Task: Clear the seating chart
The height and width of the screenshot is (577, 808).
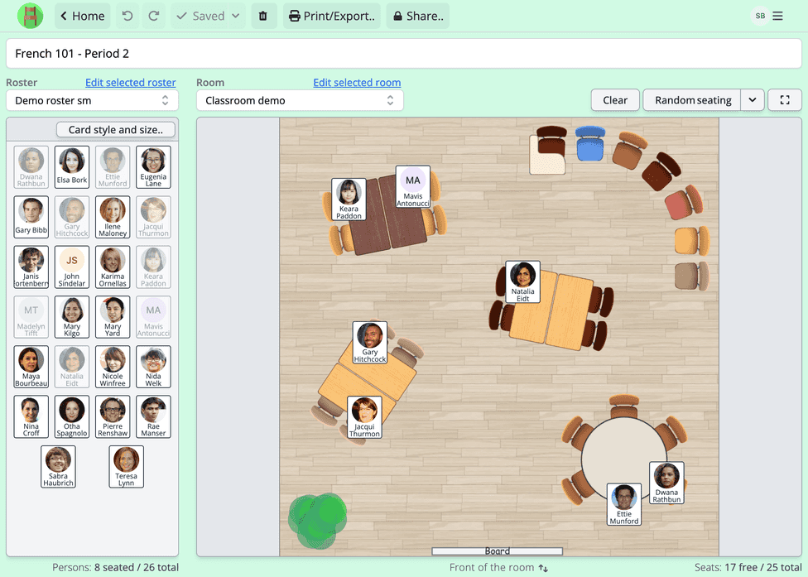Action: (615, 99)
